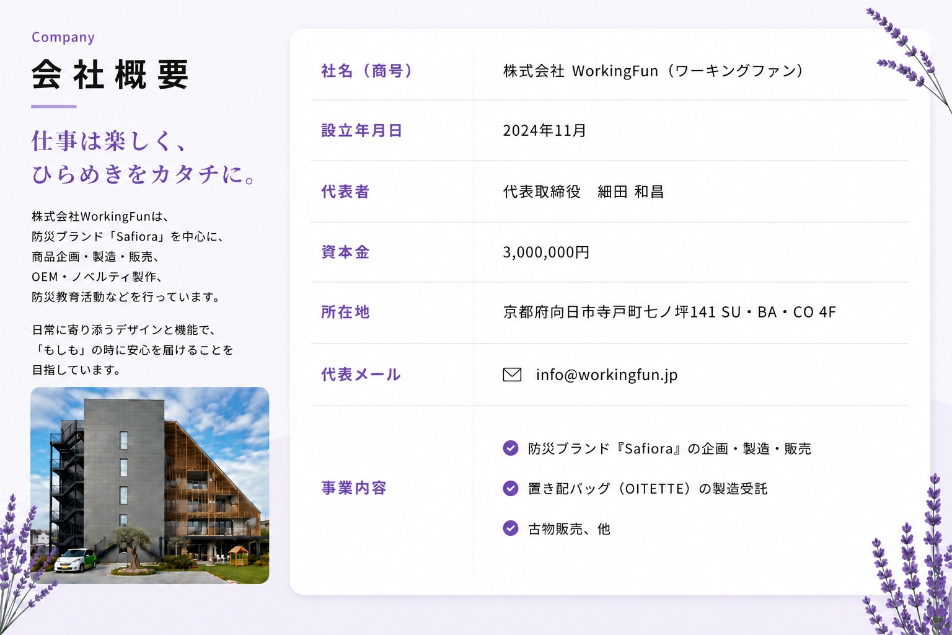
Task: Select company name 株式会社 WorkingFun value
Action: [x=653, y=71]
